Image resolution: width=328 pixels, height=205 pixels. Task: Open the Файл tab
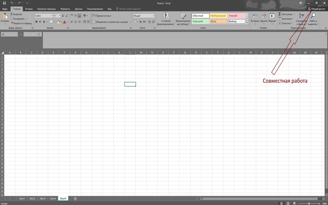pyautogui.click(x=5, y=9)
